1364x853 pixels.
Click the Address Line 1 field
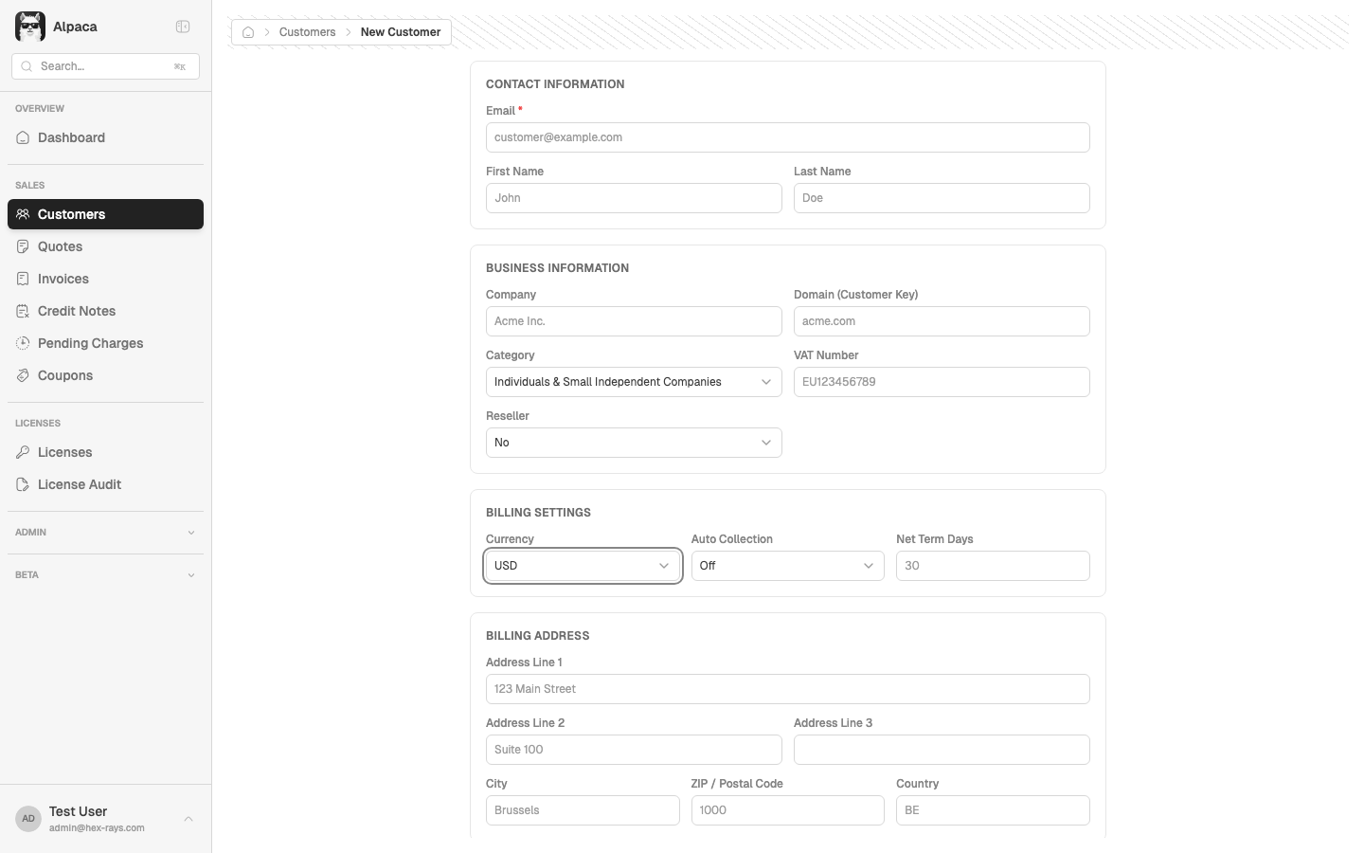787,689
